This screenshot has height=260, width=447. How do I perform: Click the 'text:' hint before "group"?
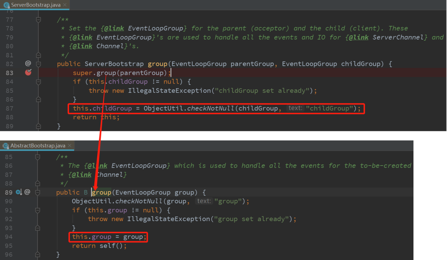(204, 201)
